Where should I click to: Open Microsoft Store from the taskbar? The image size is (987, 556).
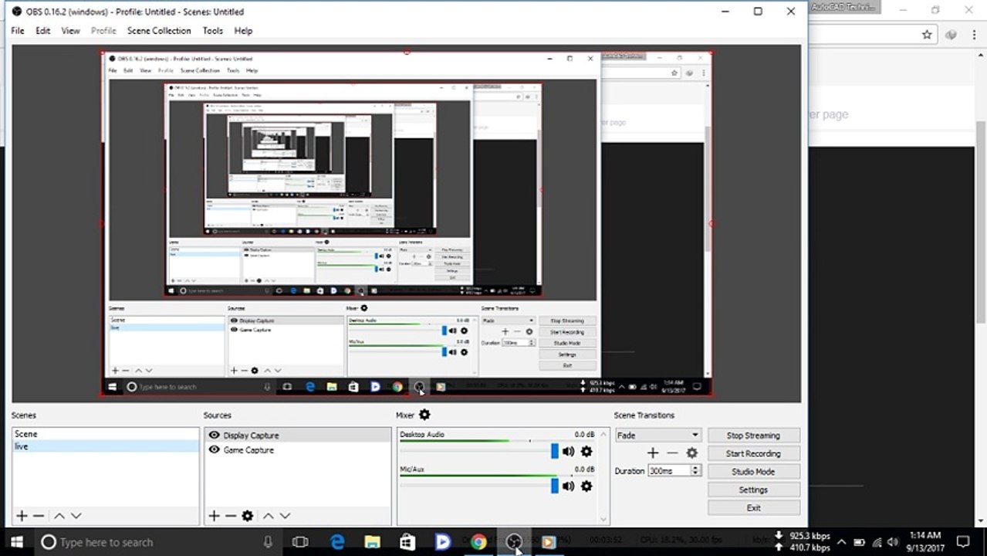(x=407, y=542)
